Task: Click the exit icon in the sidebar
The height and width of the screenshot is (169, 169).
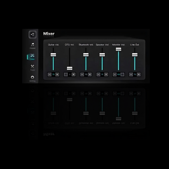Action: pyautogui.click(x=32, y=35)
